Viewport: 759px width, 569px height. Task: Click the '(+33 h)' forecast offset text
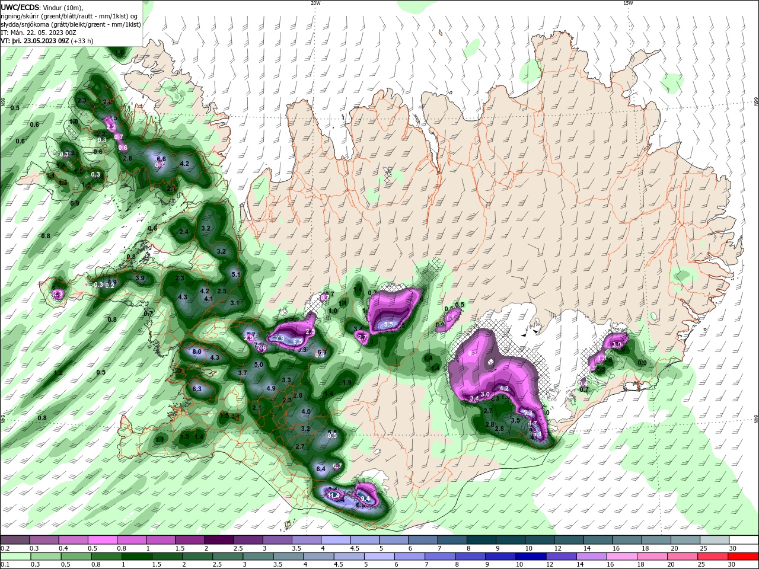81,41
